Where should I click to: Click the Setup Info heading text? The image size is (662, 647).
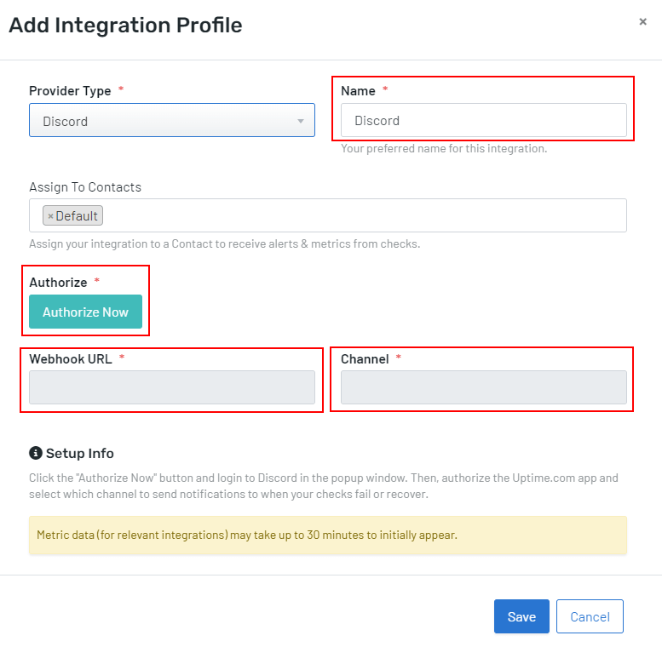(x=79, y=453)
